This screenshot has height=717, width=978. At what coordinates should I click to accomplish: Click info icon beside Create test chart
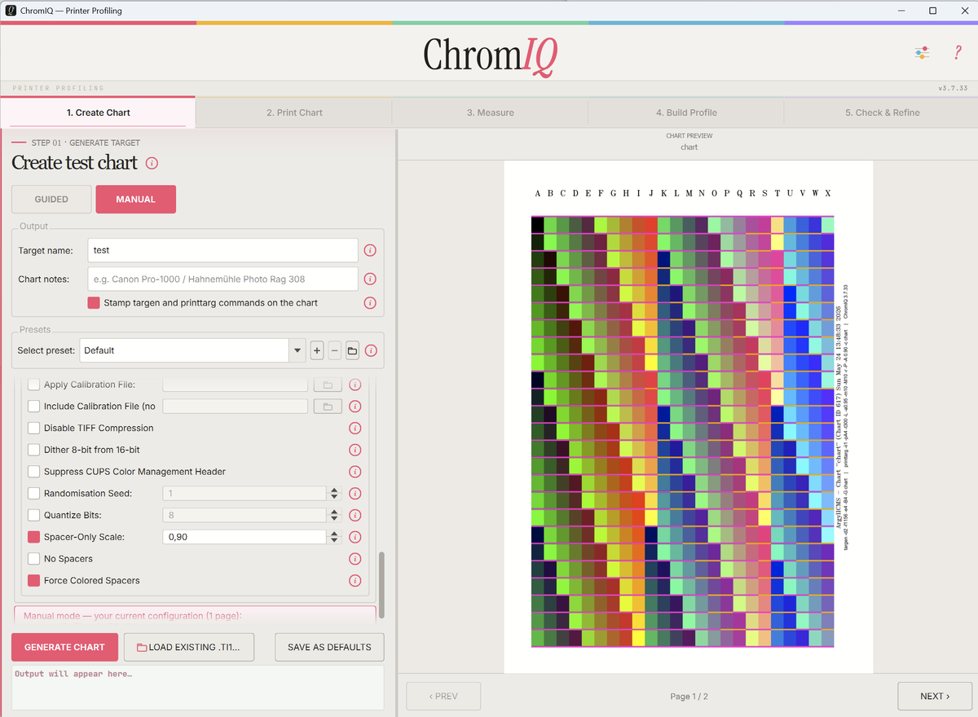coord(152,163)
